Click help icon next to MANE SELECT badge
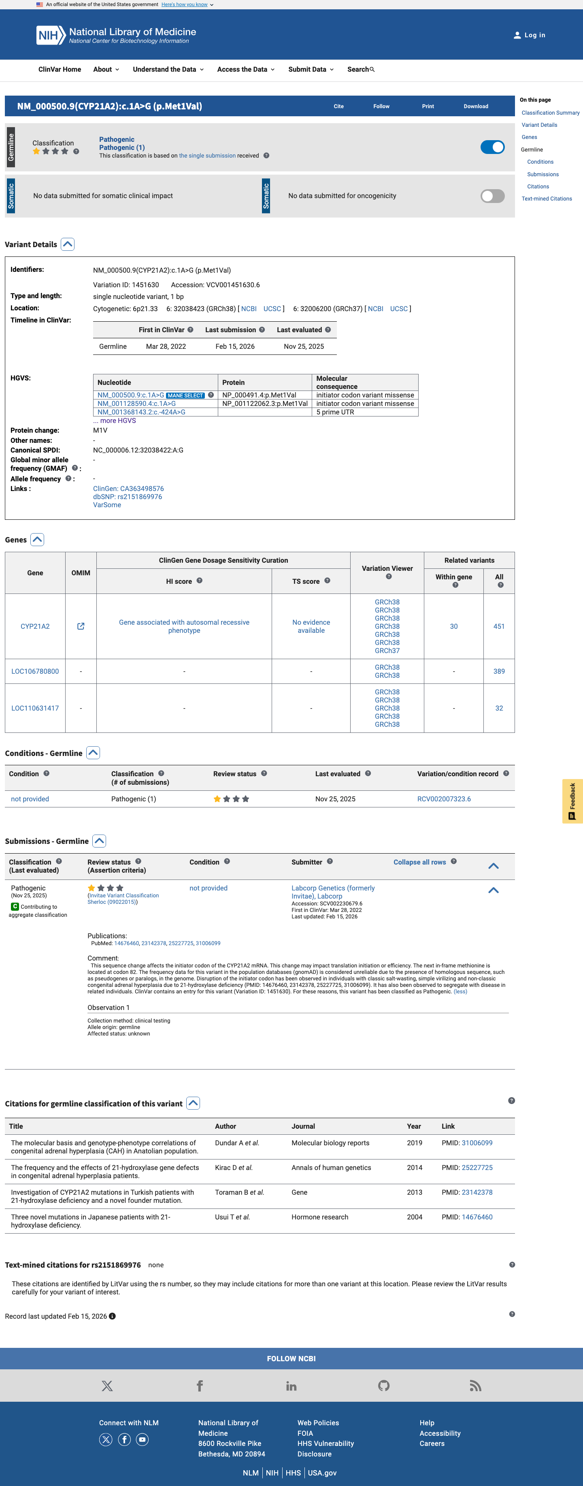Image resolution: width=583 pixels, height=1486 pixels. click(x=211, y=395)
